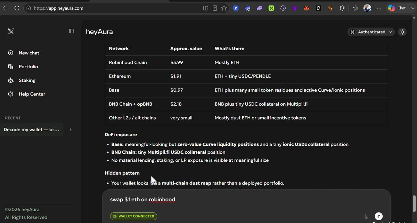Reload the current page
The image size is (417, 223).
17,8
